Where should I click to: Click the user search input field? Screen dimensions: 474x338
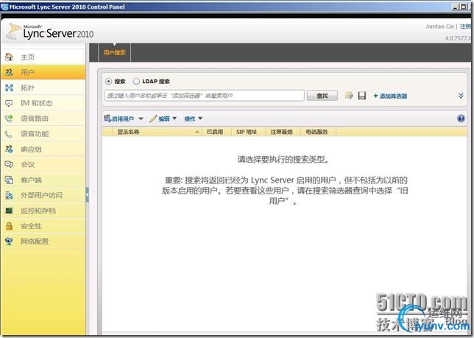click(x=205, y=96)
